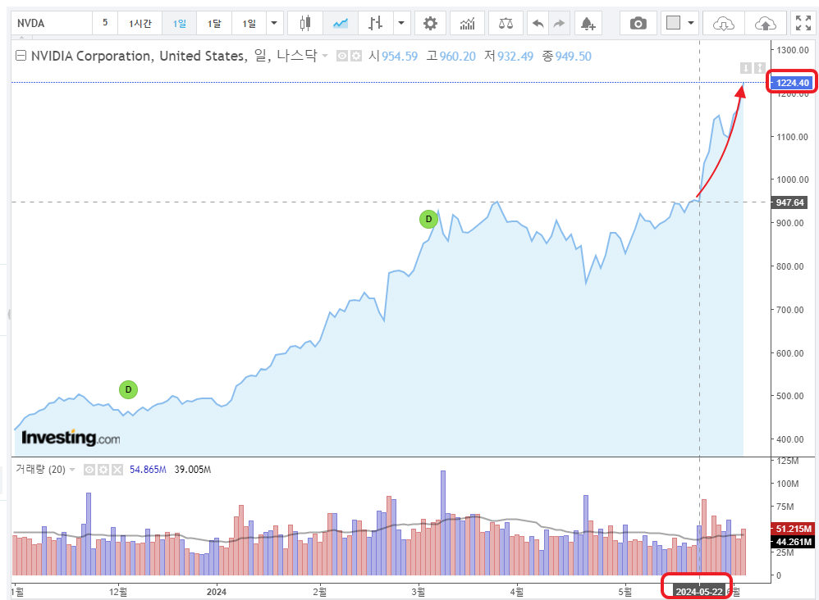Undo the last chart action
The height and width of the screenshot is (600, 819).
pos(538,23)
